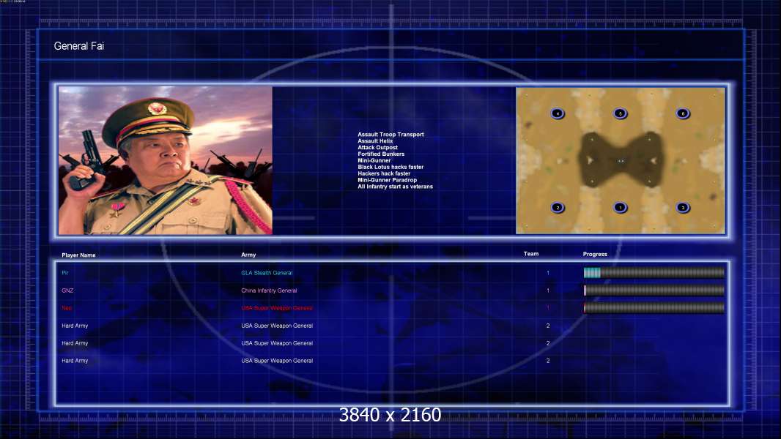This screenshot has width=781, height=439.
Task: Select start position 5 on the map
Action: [620, 113]
